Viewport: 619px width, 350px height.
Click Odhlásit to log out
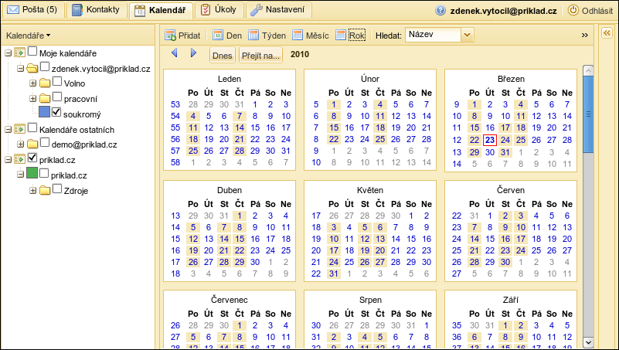(x=590, y=11)
